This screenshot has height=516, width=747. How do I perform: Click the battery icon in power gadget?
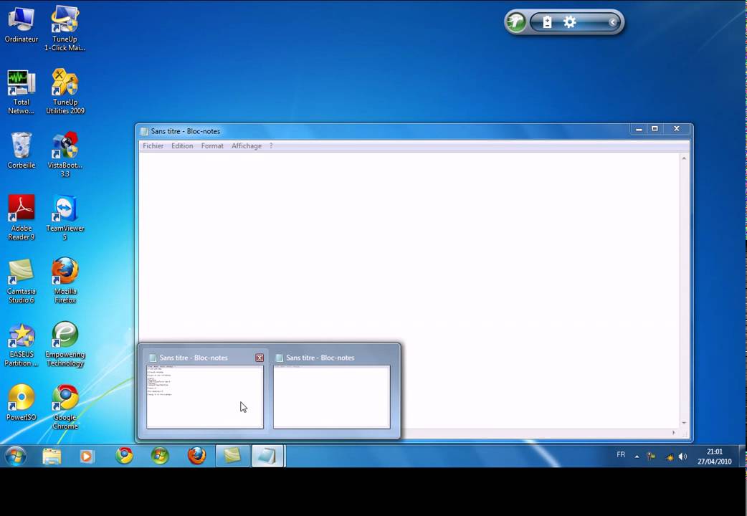pyautogui.click(x=548, y=22)
